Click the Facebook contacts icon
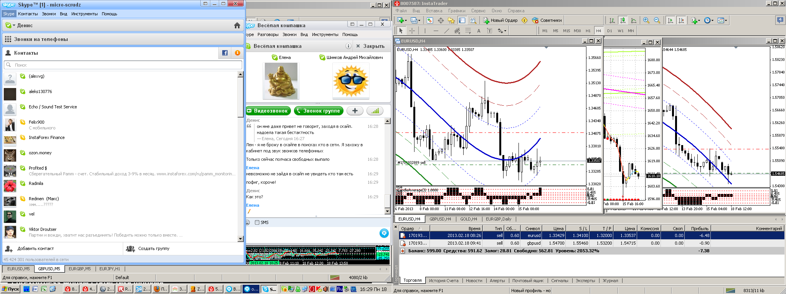This screenshot has width=786, height=294. click(225, 53)
